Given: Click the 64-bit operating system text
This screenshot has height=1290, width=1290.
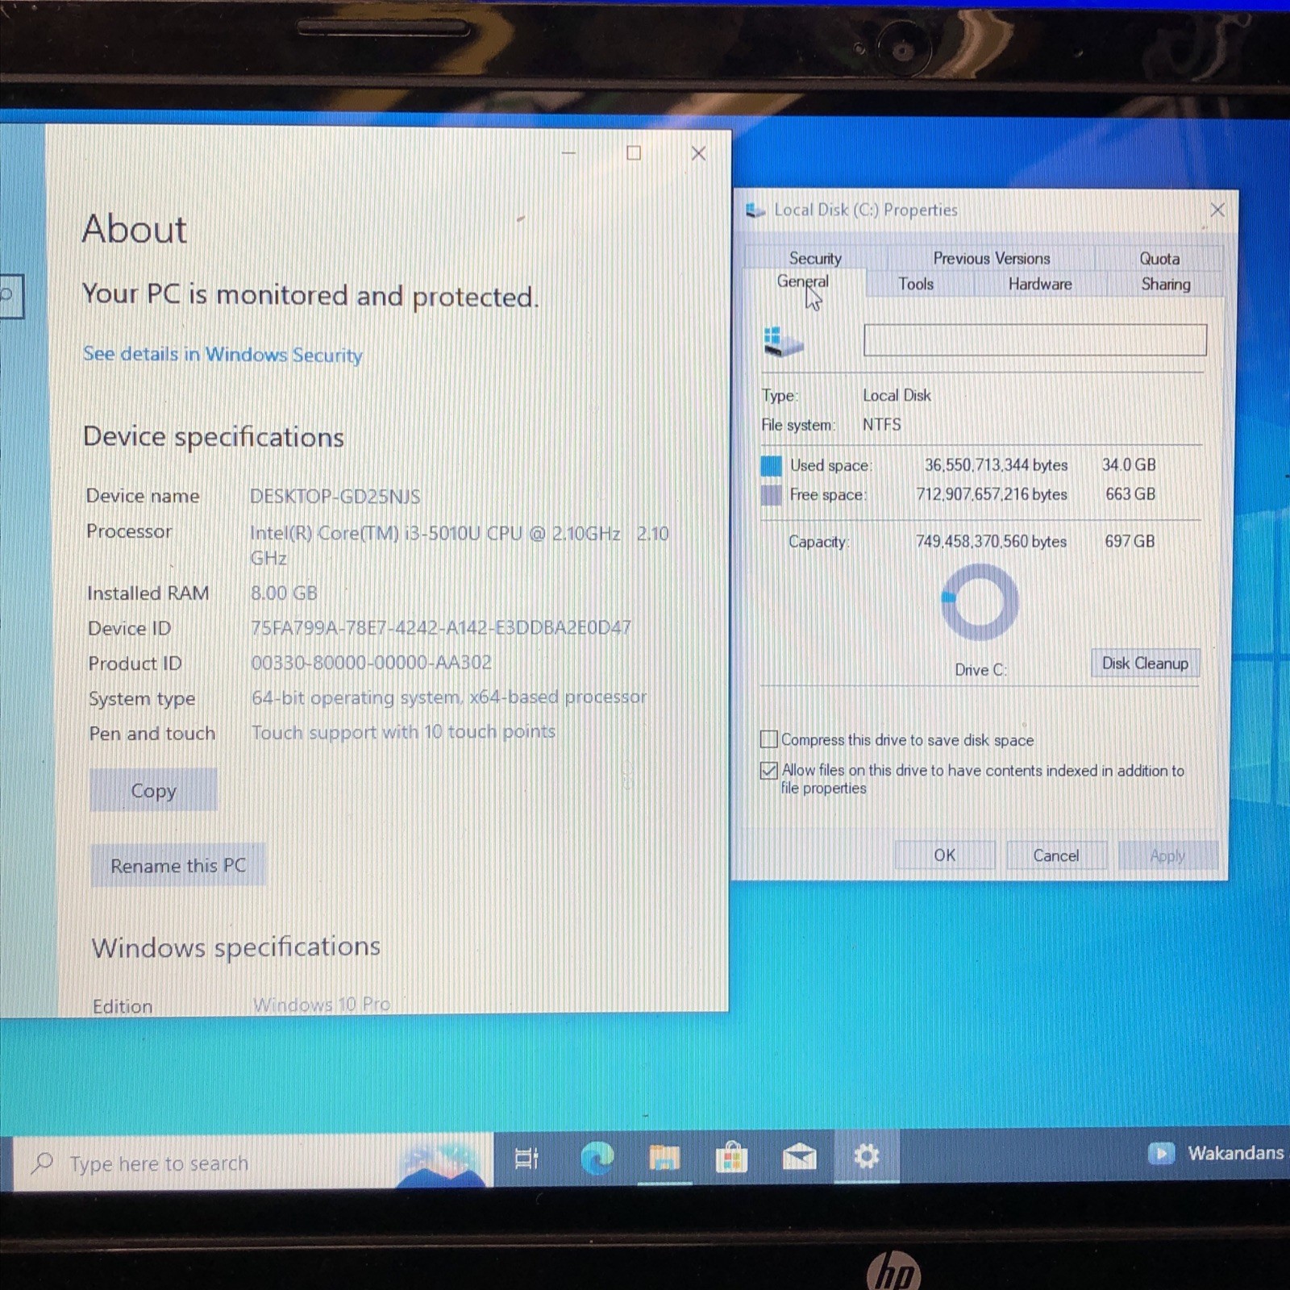Looking at the screenshot, I should click(x=449, y=697).
